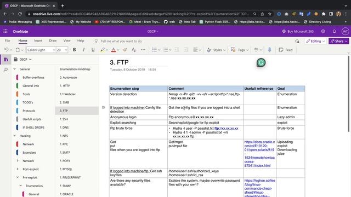
Task: Click Buy Microsoft 365
Action: tap(298, 32)
